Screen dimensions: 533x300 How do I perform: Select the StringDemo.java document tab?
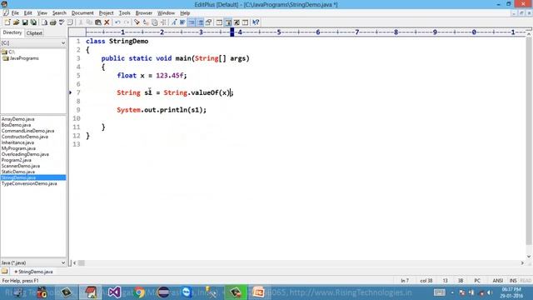33,272
